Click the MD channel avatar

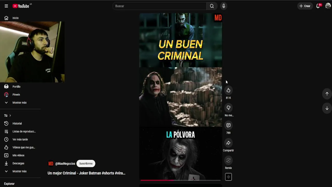coord(51,164)
